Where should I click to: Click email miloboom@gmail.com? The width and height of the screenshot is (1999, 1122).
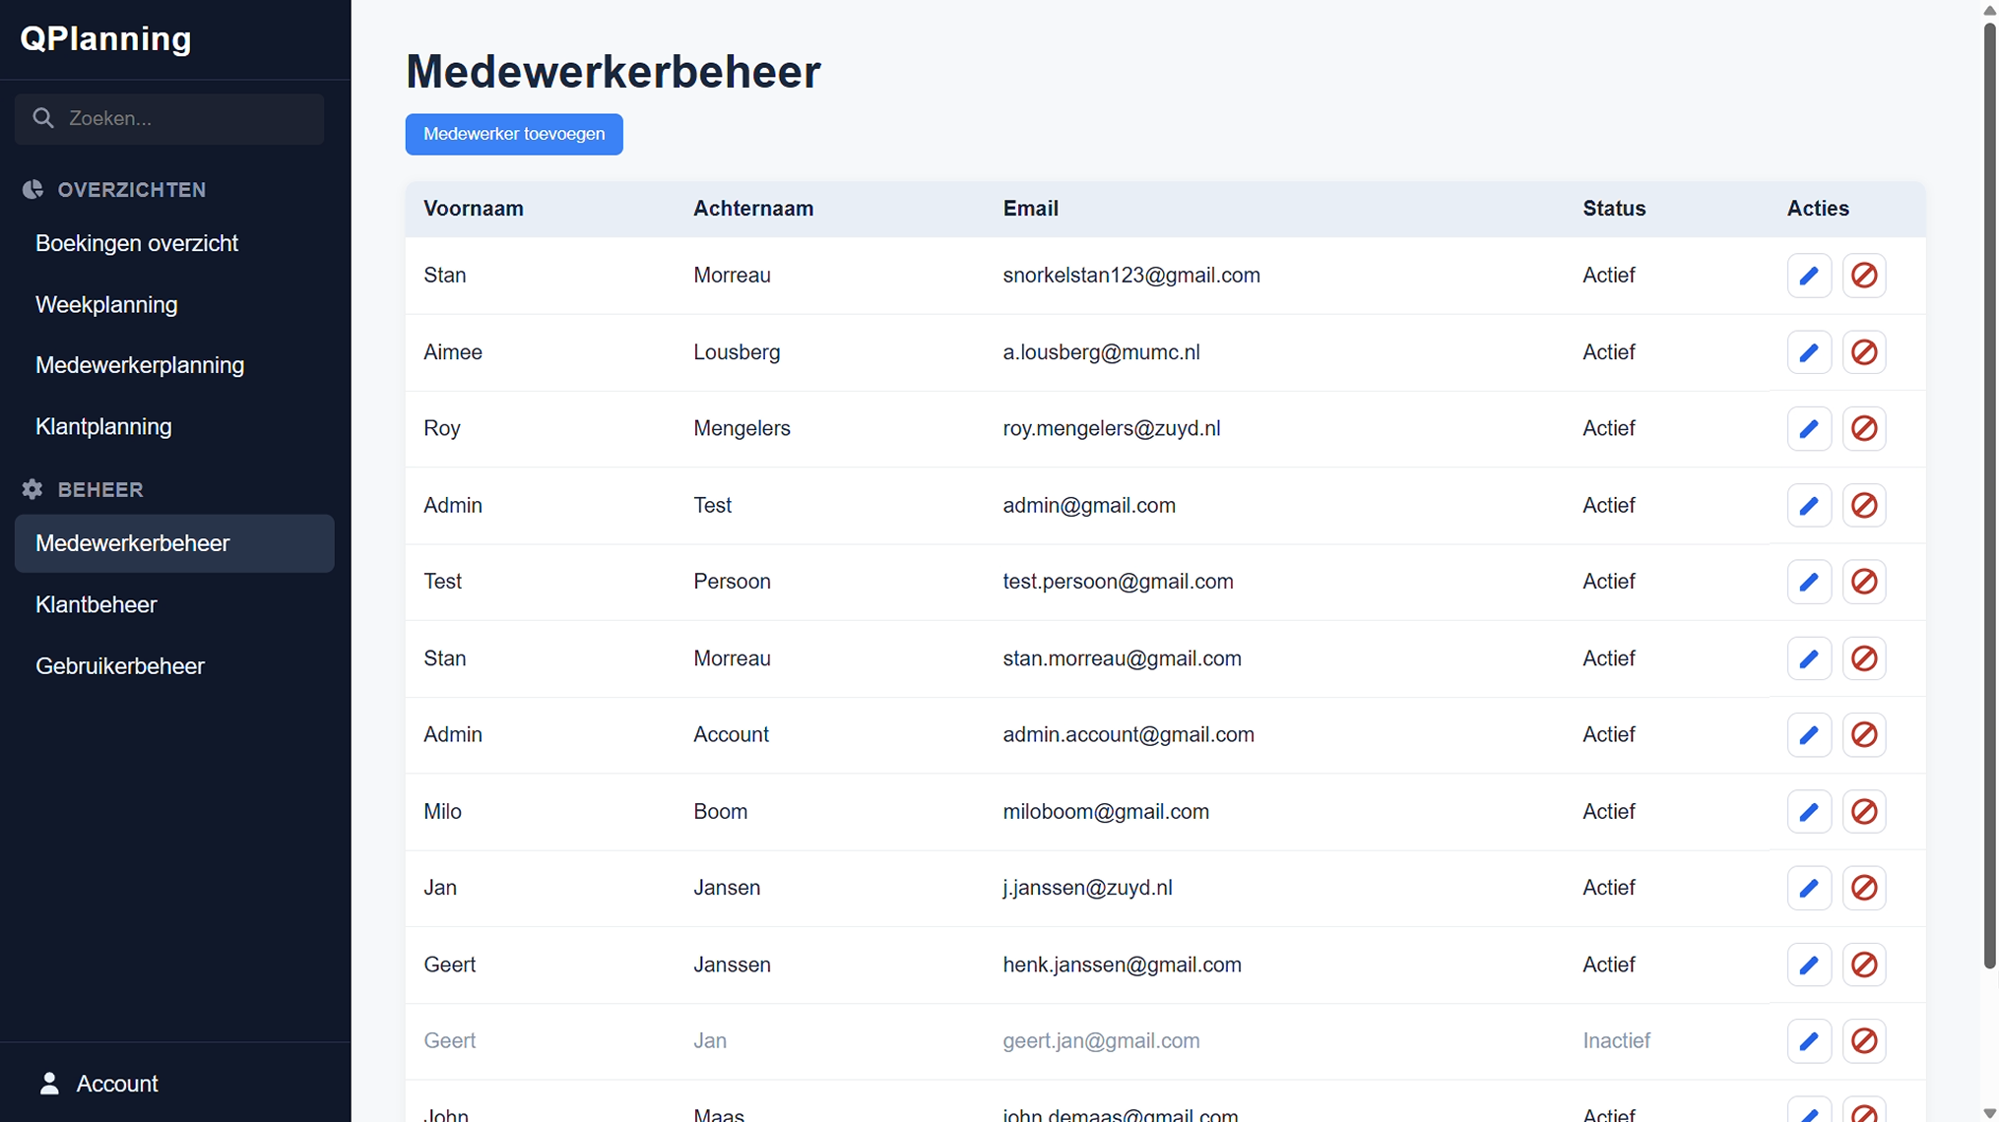(1106, 812)
